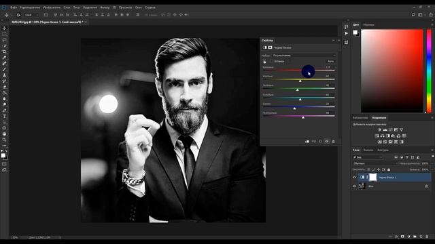Open the Filter menu
The width and height of the screenshot is (435, 244).
pyautogui.click(x=105, y=7)
